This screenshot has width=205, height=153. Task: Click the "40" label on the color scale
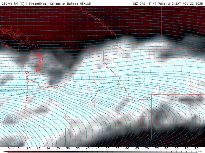[88, 148]
